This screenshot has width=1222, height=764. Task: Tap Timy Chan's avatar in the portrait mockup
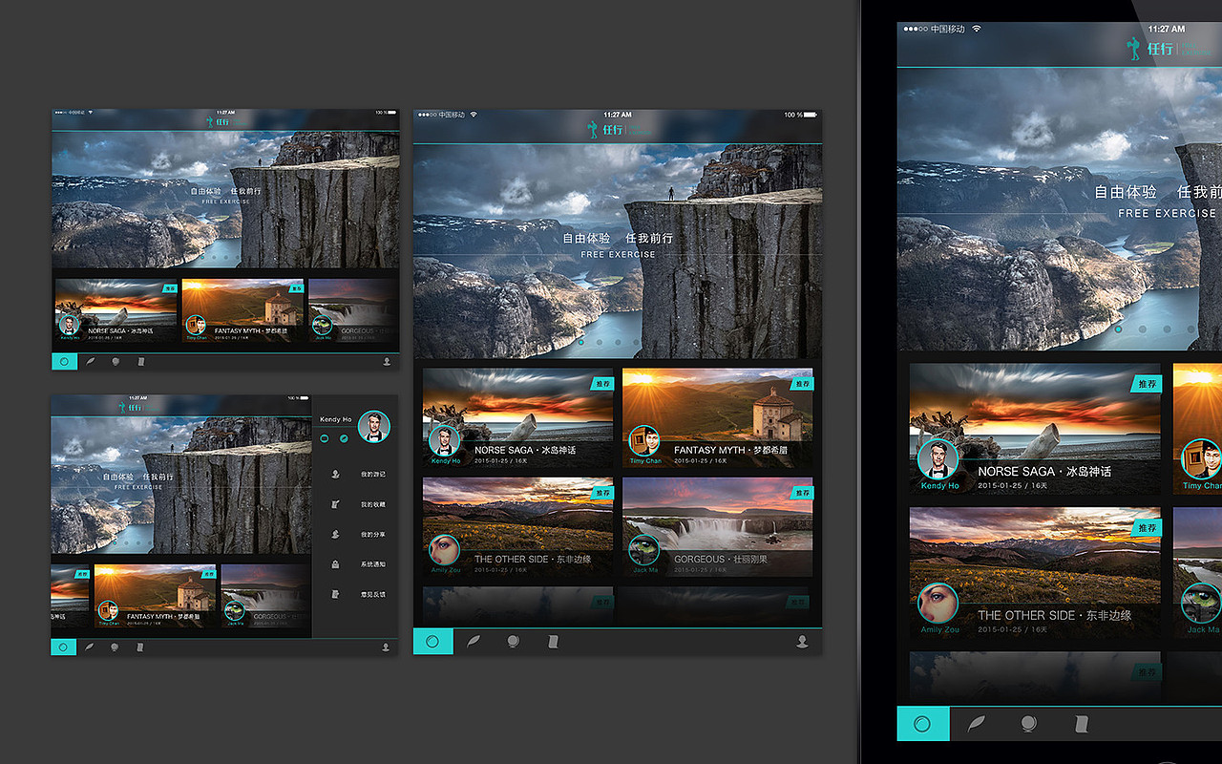(644, 441)
